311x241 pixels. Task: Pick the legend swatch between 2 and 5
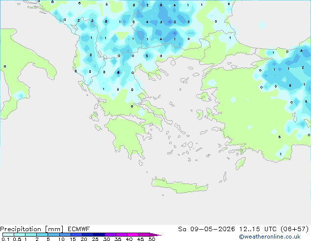[x=42, y=235]
